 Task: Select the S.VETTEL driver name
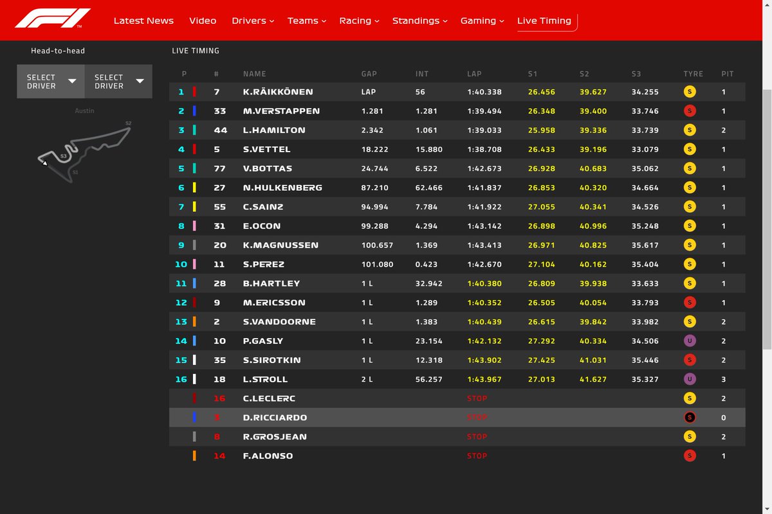pos(267,150)
